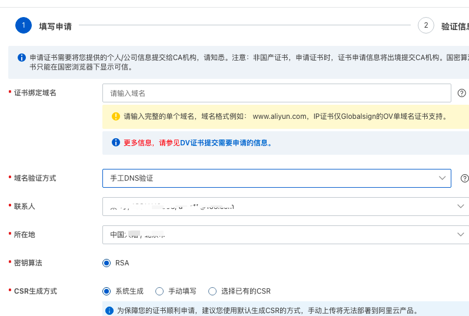The height and width of the screenshot is (316, 469).
Task: Go to the 填写申请 step label
Action: coord(55,26)
